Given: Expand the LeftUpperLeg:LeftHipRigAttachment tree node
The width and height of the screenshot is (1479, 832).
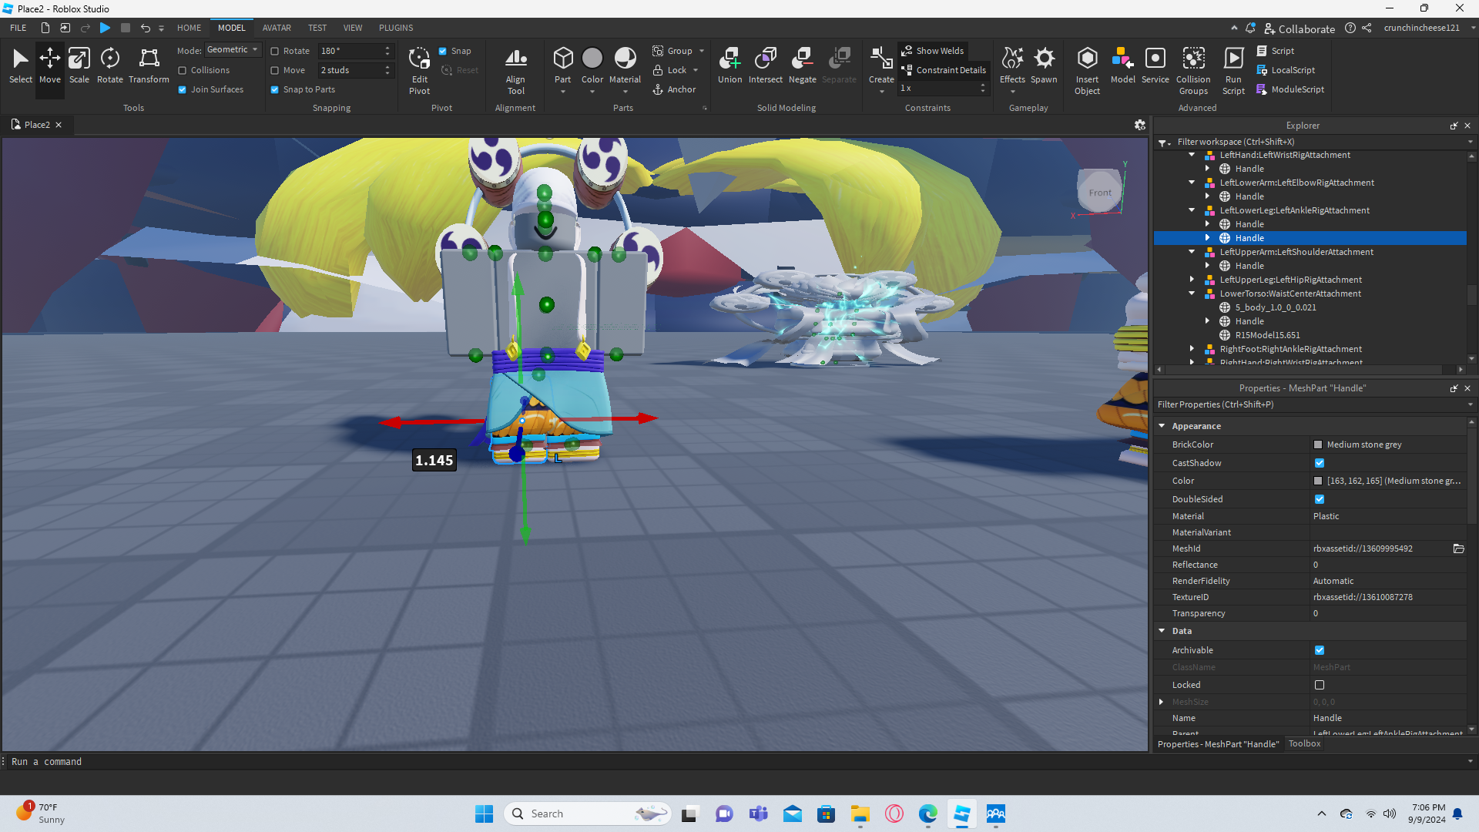Looking at the screenshot, I should pyautogui.click(x=1192, y=280).
